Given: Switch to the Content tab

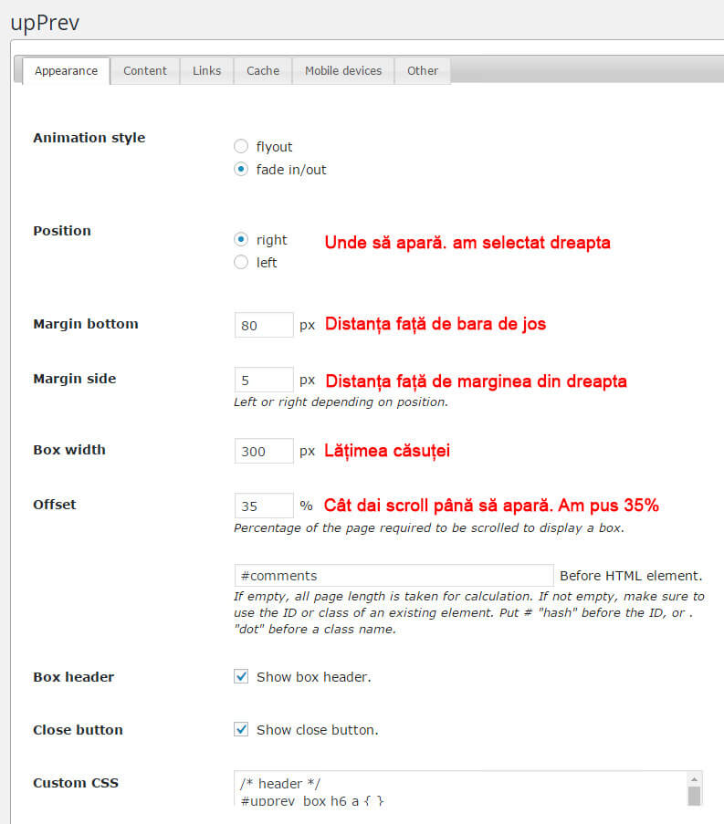Looking at the screenshot, I should click(144, 70).
